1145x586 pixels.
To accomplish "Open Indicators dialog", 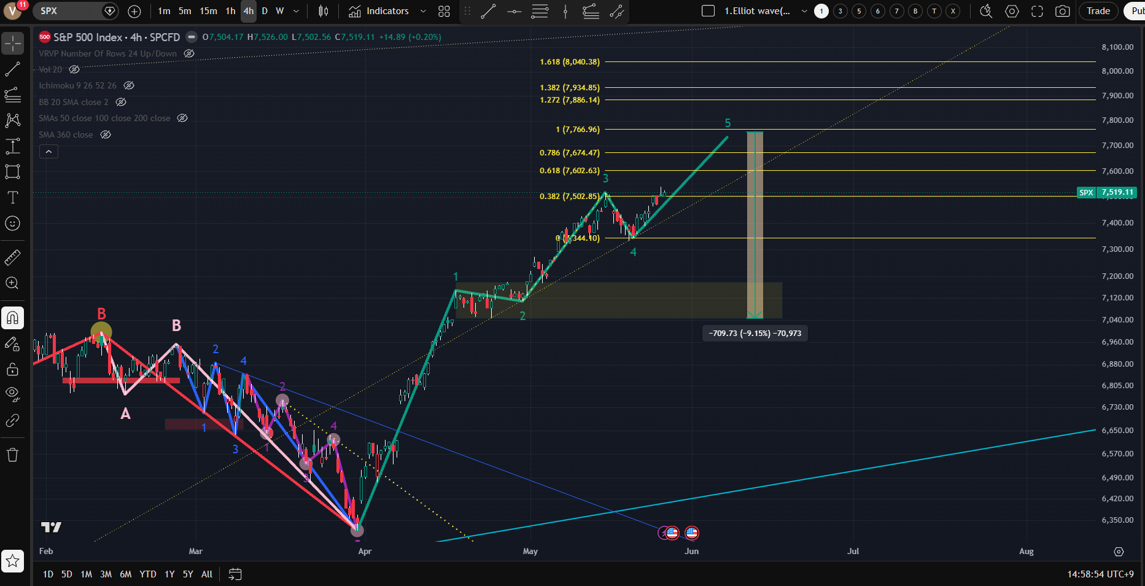I will 378,11.
